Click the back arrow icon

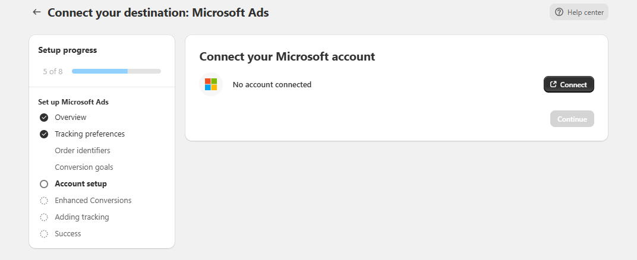coord(37,12)
